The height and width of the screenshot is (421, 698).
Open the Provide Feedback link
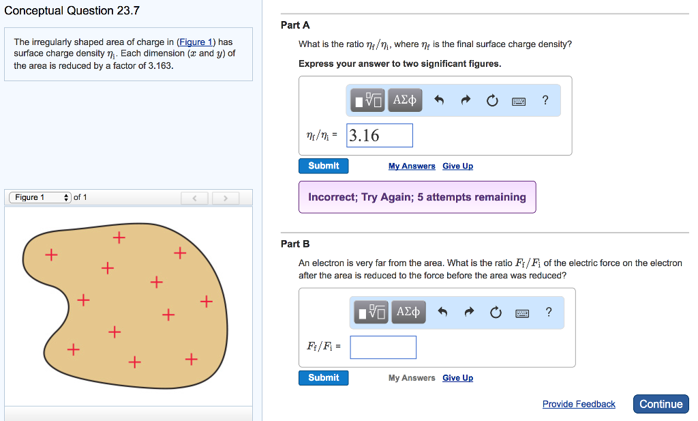(579, 404)
